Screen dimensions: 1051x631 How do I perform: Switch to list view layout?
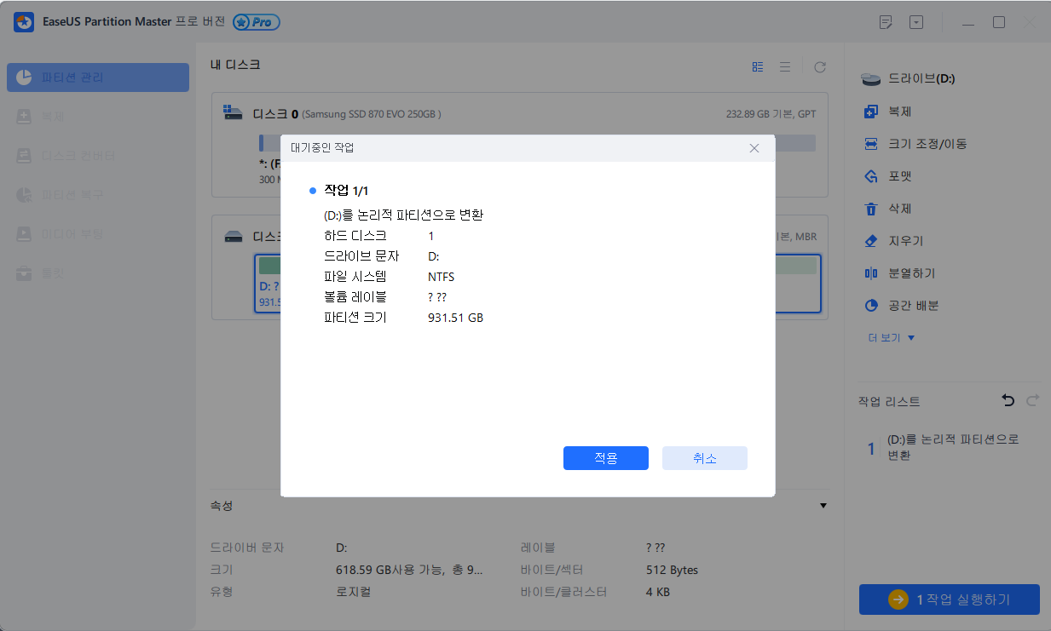(x=785, y=66)
